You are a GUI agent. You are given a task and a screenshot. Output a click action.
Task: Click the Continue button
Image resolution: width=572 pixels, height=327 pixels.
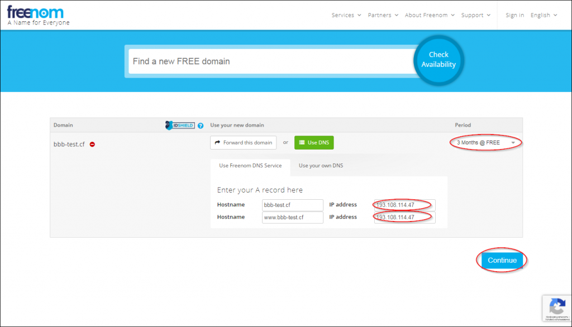click(x=502, y=260)
